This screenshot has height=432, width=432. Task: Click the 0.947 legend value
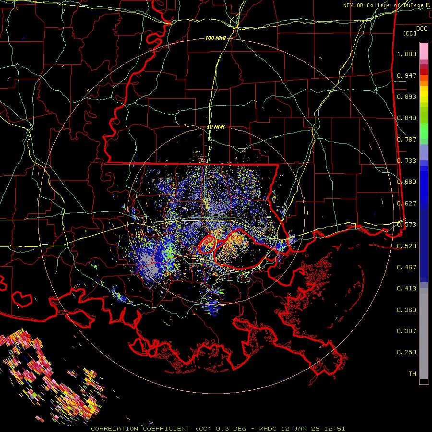[x=407, y=75]
